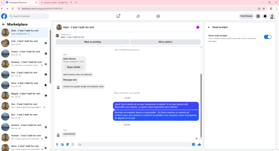Click the Search Facebook box
This screenshot has width=279, height=151.
point(29,16)
